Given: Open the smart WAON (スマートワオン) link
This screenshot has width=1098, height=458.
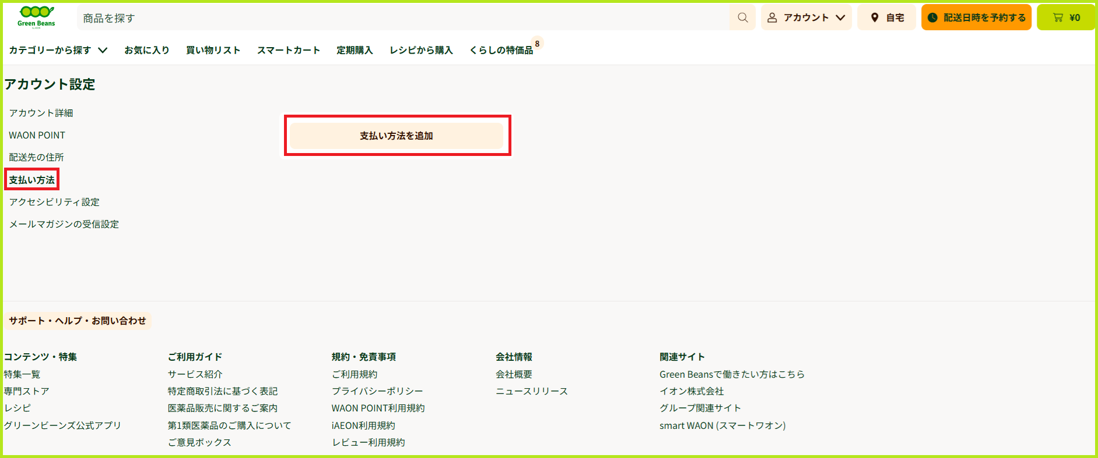Looking at the screenshot, I should [722, 425].
